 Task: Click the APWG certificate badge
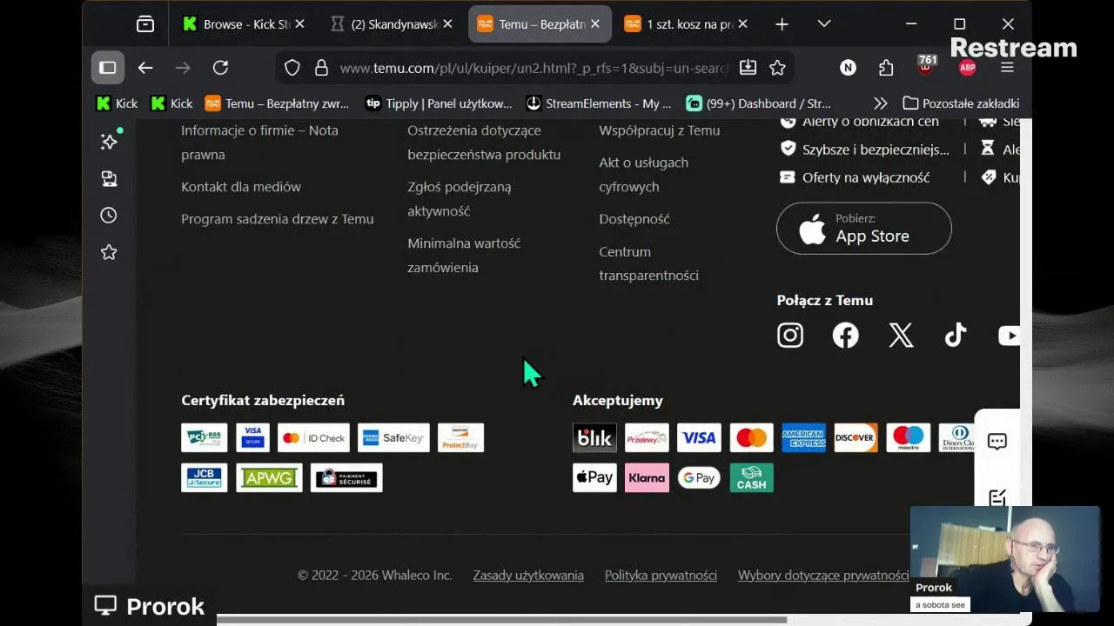click(x=269, y=478)
